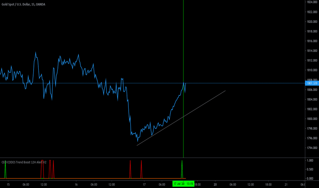Click the 1802.000 price axis label

tap(312, 109)
